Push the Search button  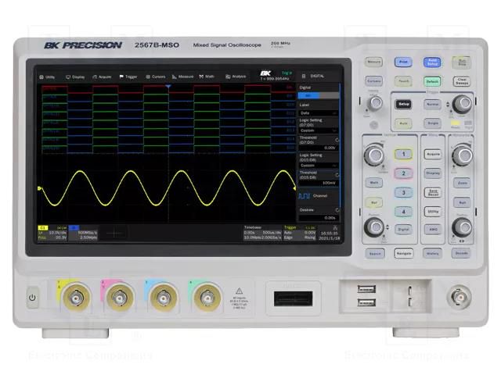[375, 253]
